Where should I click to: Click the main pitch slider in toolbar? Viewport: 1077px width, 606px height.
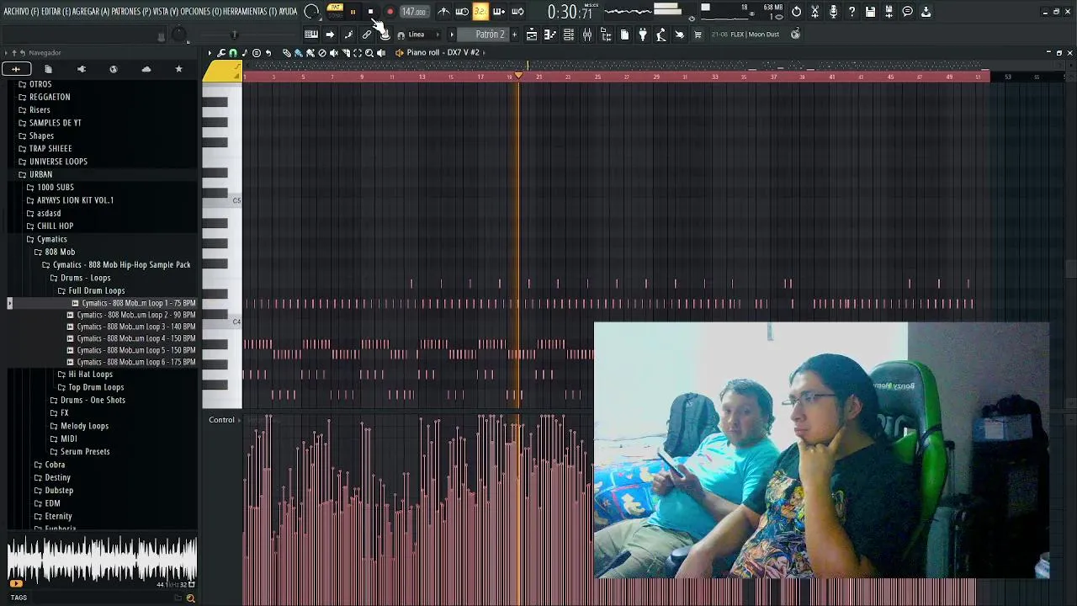[234, 35]
